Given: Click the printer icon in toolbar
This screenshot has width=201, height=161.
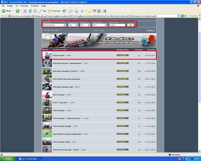Looking at the screenshot, I should point(76,11).
